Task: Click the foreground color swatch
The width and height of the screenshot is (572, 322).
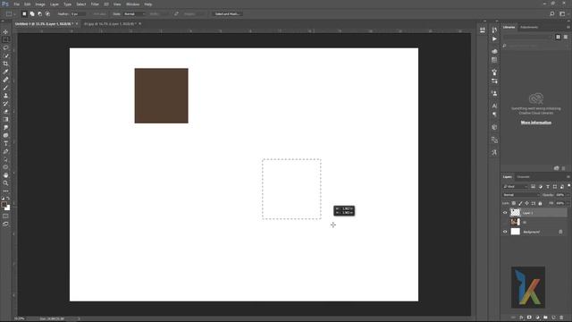Action: pyautogui.click(x=4, y=205)
